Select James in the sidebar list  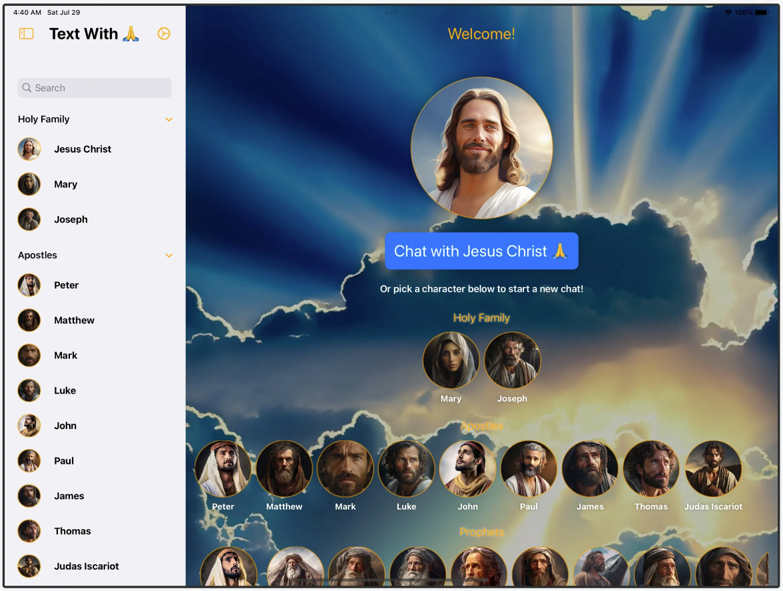point(95,496)
